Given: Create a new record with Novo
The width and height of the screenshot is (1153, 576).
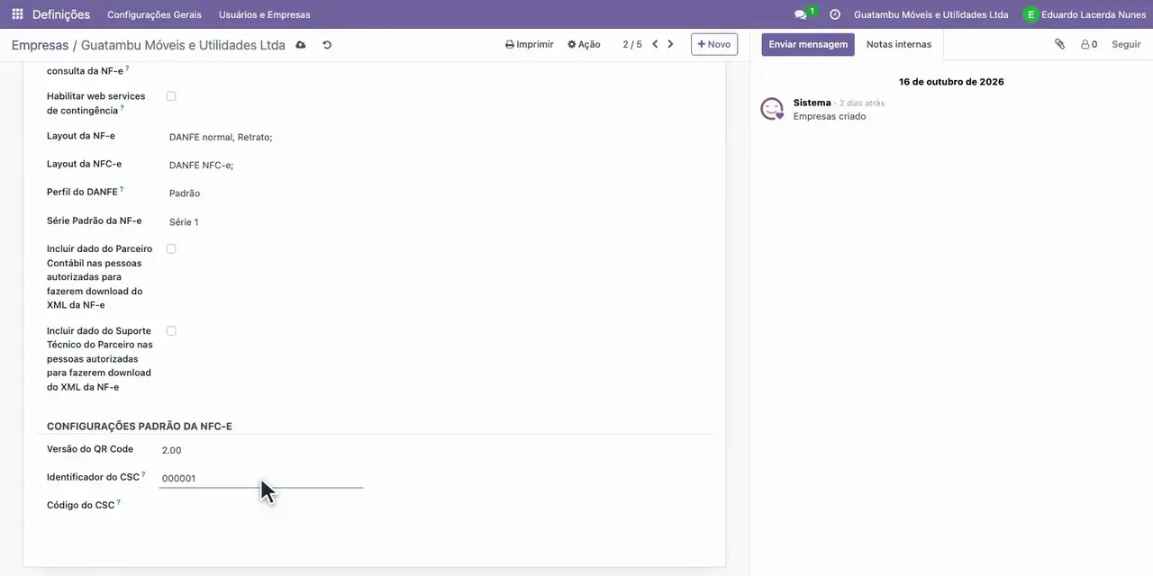Looking at the screenshot, I should (714, 44).
